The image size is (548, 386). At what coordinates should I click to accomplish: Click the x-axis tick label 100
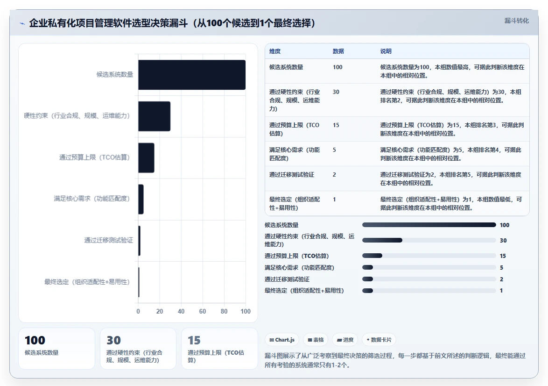pyautogui.click(x=246, y=311)
